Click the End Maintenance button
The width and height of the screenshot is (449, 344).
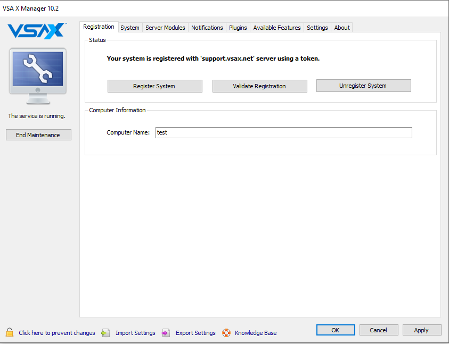click(x=38, y=135)
